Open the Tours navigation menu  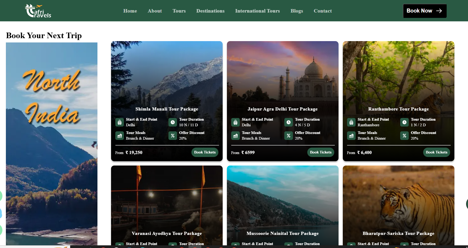click(179, 11)
